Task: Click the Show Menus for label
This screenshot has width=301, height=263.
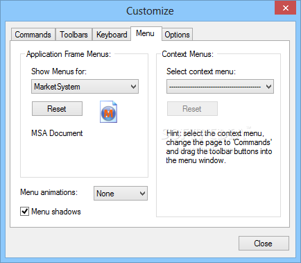Action: point(59,71)
